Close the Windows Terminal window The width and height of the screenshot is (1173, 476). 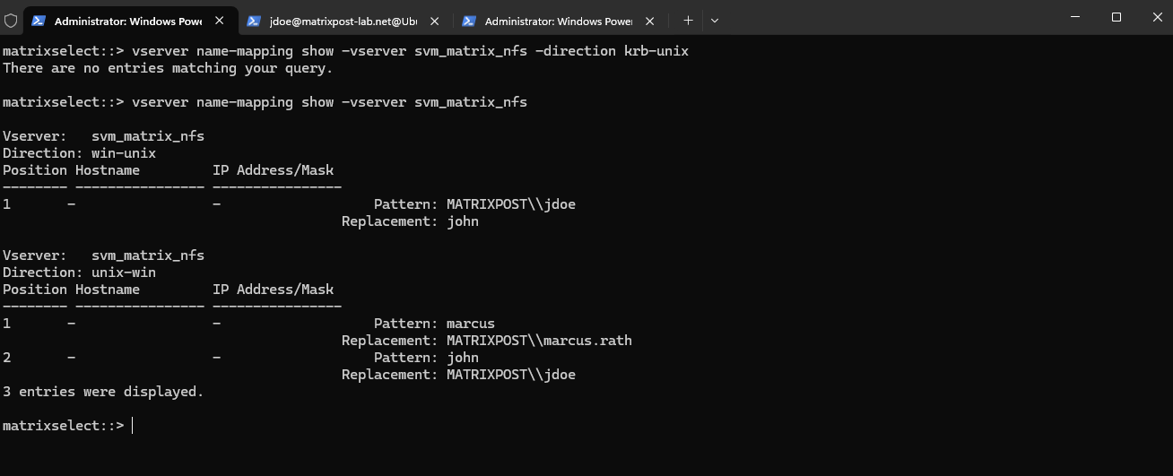(1157, 17)
